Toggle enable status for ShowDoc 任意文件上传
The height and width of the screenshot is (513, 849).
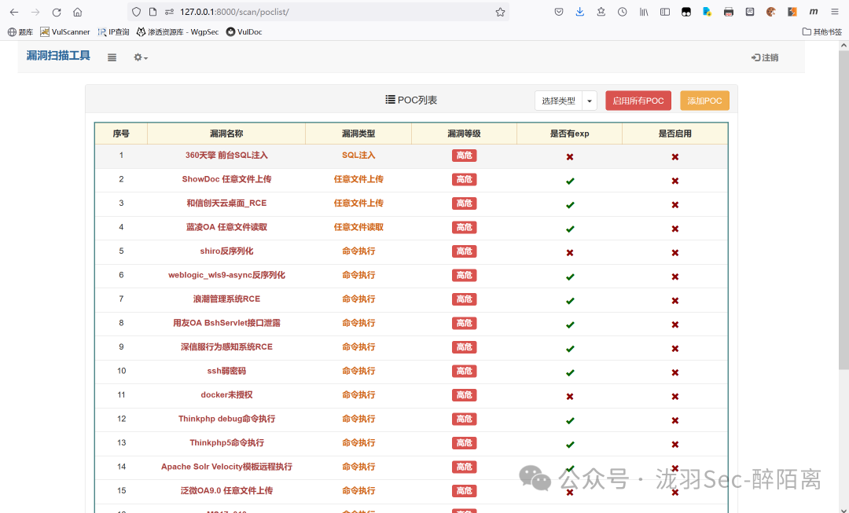pos(674,181)
